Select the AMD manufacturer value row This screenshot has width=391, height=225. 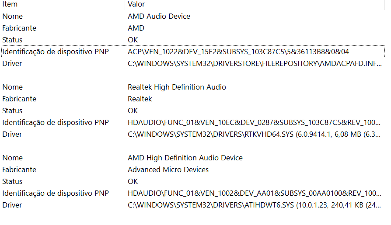[x=193, y=28]
